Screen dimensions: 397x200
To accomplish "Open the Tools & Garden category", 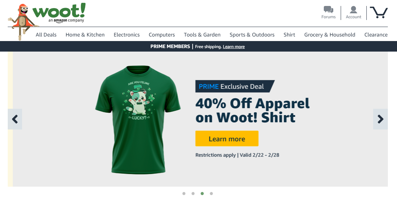I will tap(202, 35).
